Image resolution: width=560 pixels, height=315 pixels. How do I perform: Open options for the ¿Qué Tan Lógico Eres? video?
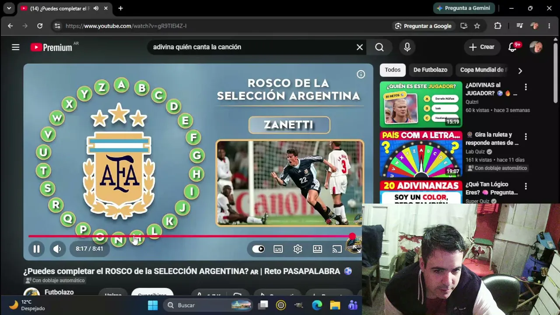[x=526, y=186]
